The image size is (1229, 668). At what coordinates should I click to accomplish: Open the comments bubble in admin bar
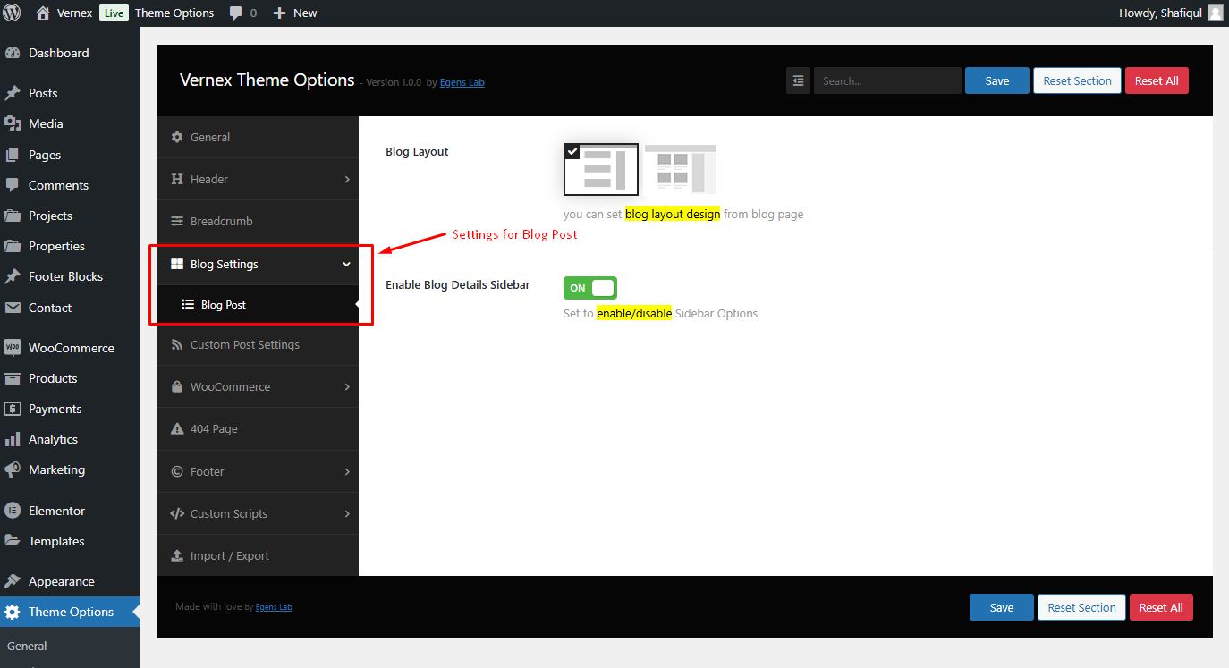[235, 13]
